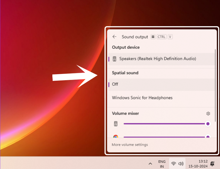This screenshot has height=169, width=220.
Task: Click the Spatial sound heading
Action: tap(125, 73)
